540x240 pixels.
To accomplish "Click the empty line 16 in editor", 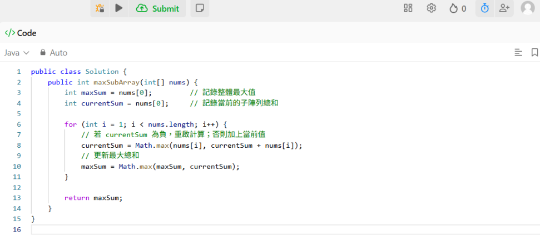I will click(x=285, y=229).
